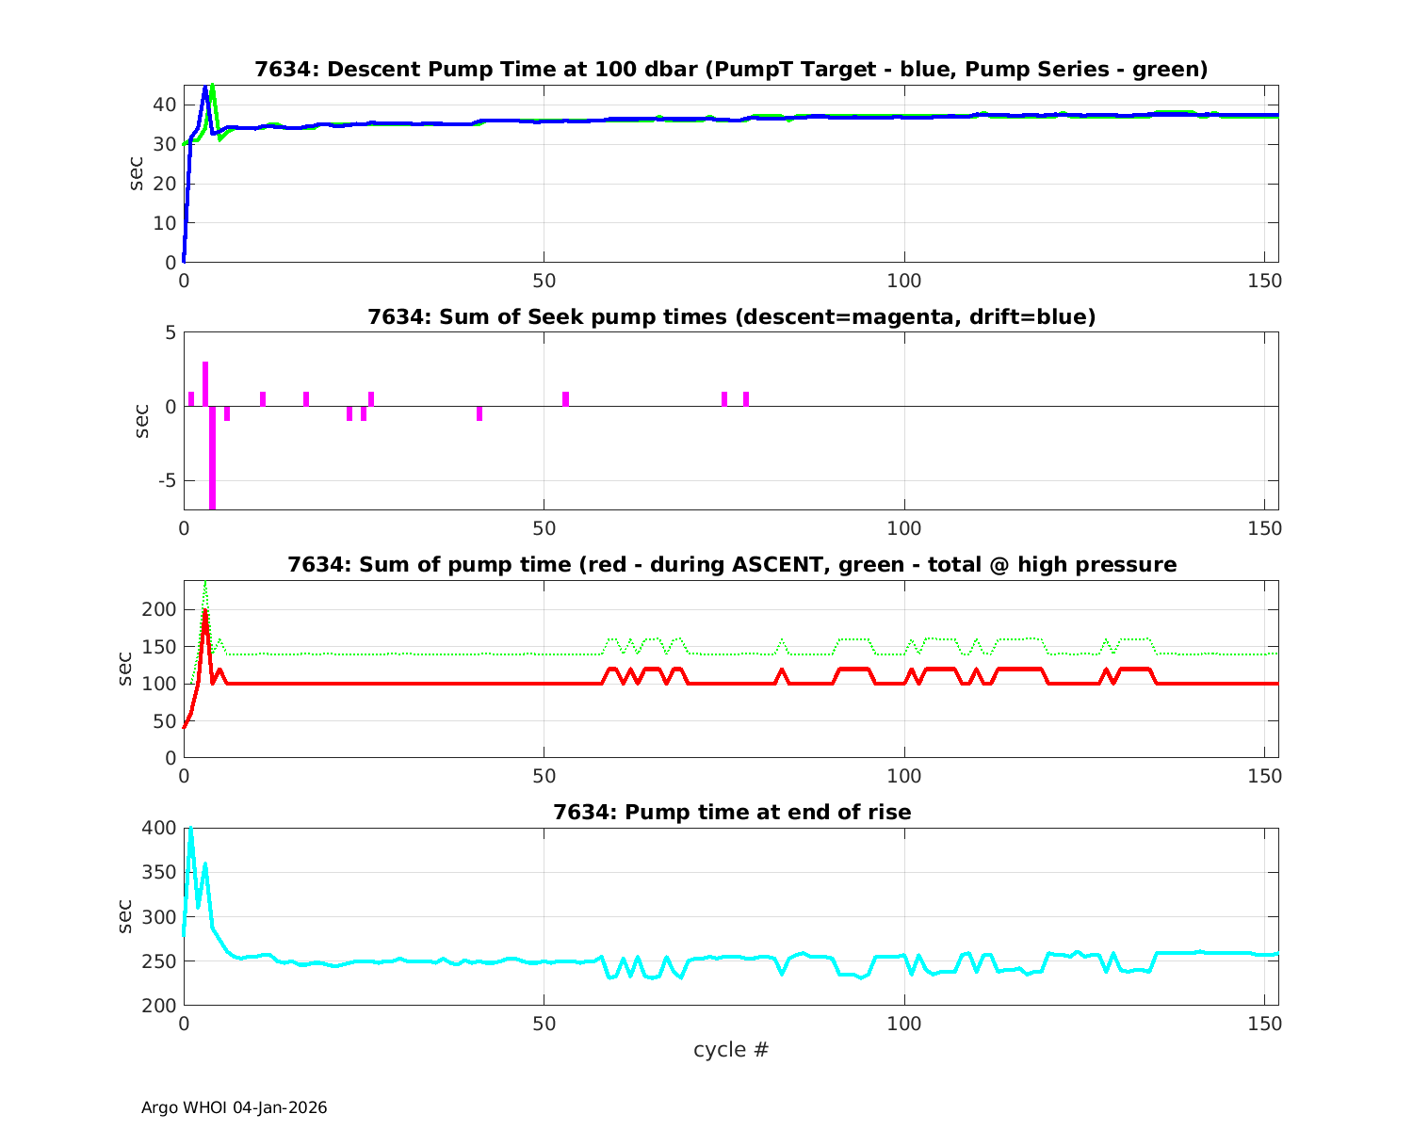The width and height of the screenshot is (1413, 1130).
Task: Click the red spike peak in ascent plot
Action: [204, 611]
